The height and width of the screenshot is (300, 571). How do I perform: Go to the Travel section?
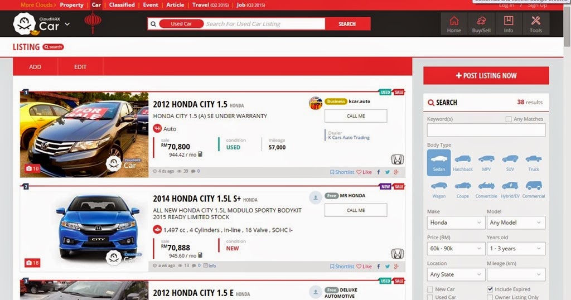click(x=210, y=4)
